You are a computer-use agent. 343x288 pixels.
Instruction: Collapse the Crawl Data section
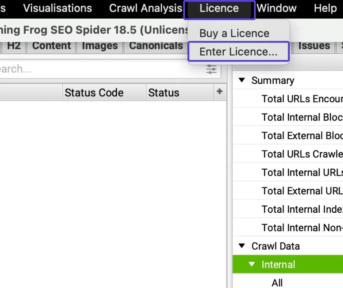pos(241,246)
